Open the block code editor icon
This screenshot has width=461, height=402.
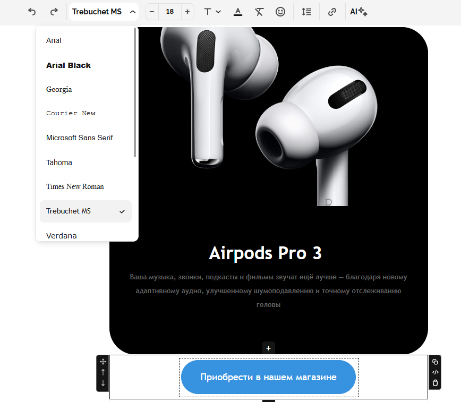435,372
